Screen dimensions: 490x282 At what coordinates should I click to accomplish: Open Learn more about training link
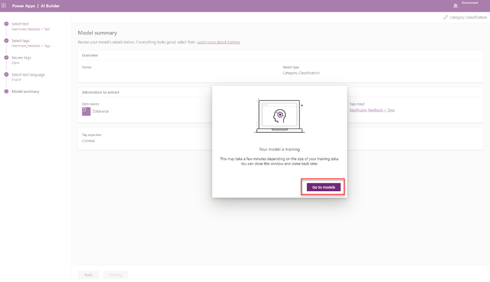point(218,42)
